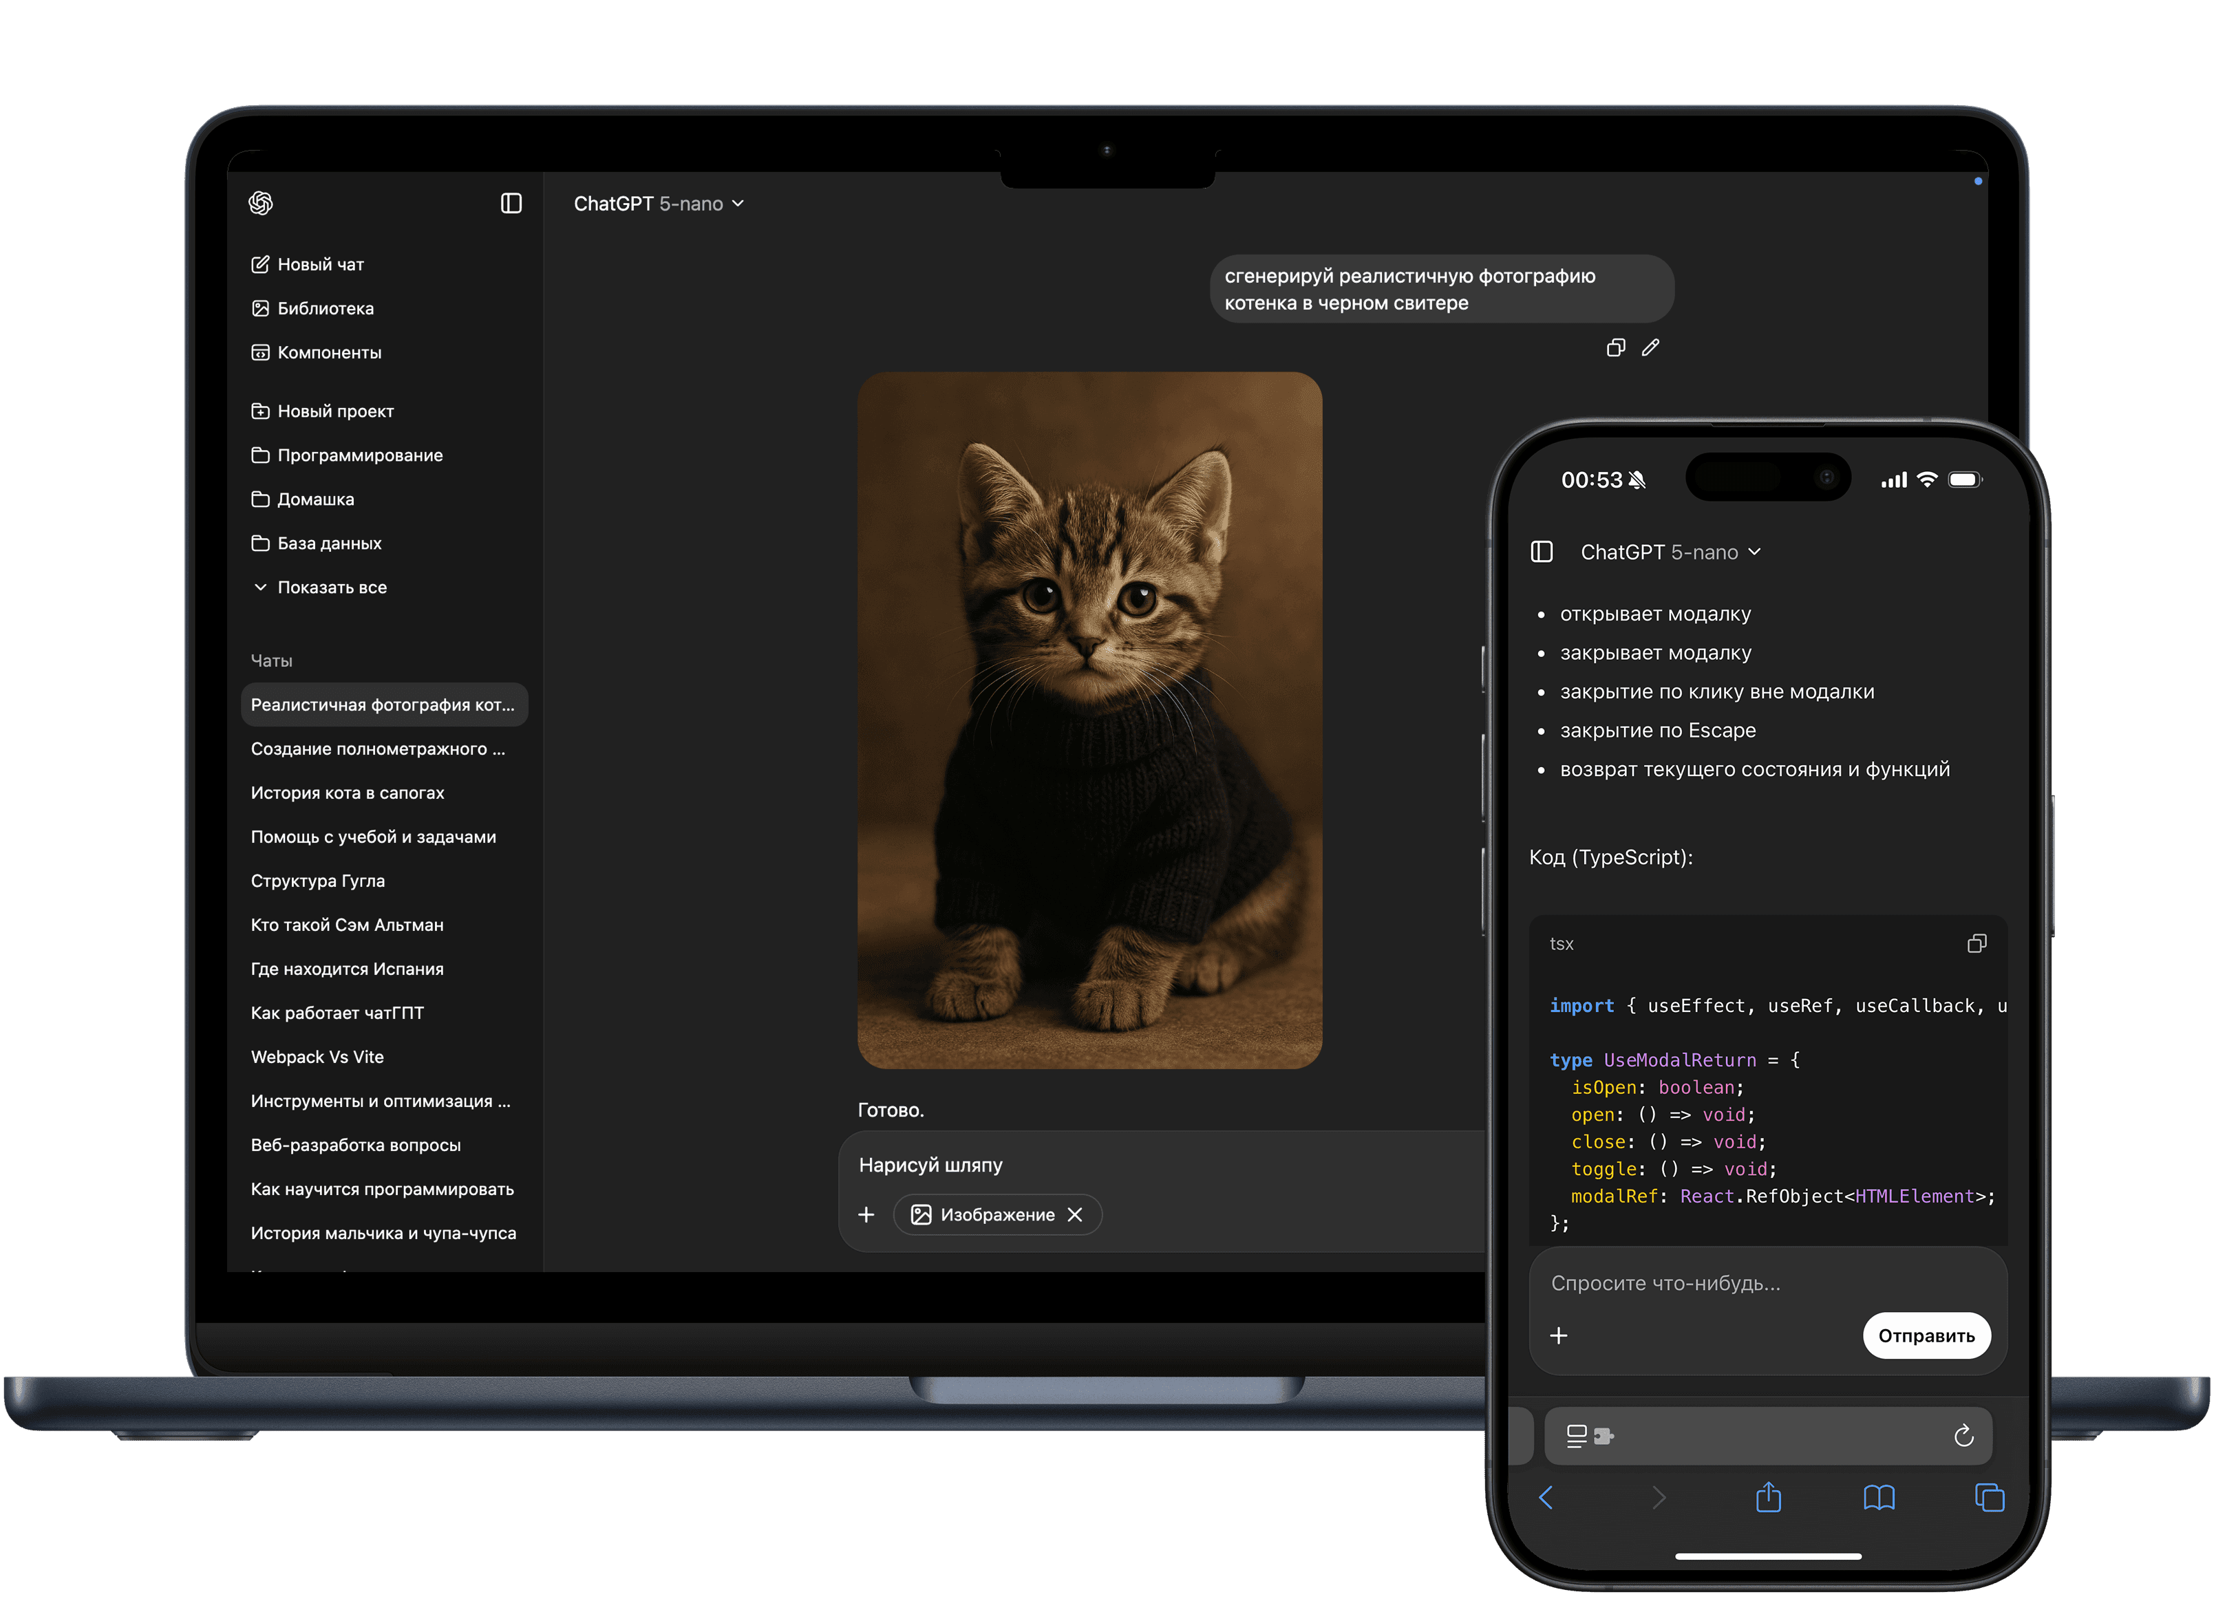Viewport: 2216px width, 1623px height.
Task: Remove the Изображение chip with its X
Action: click(x=1075, y=1215)
